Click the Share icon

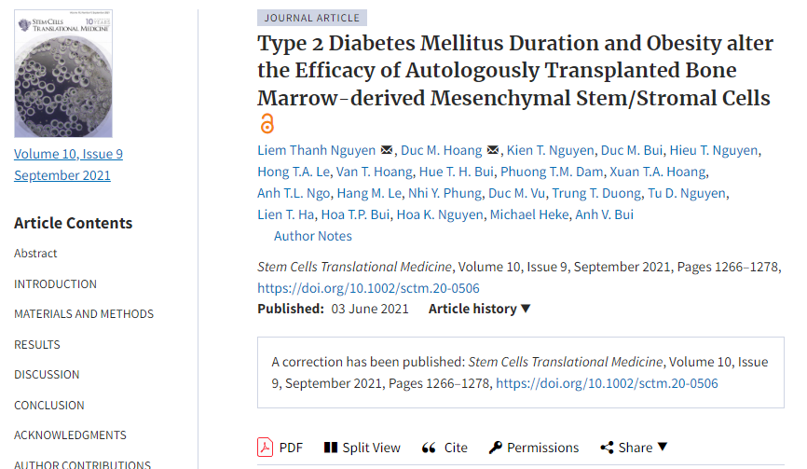(607, 448)
